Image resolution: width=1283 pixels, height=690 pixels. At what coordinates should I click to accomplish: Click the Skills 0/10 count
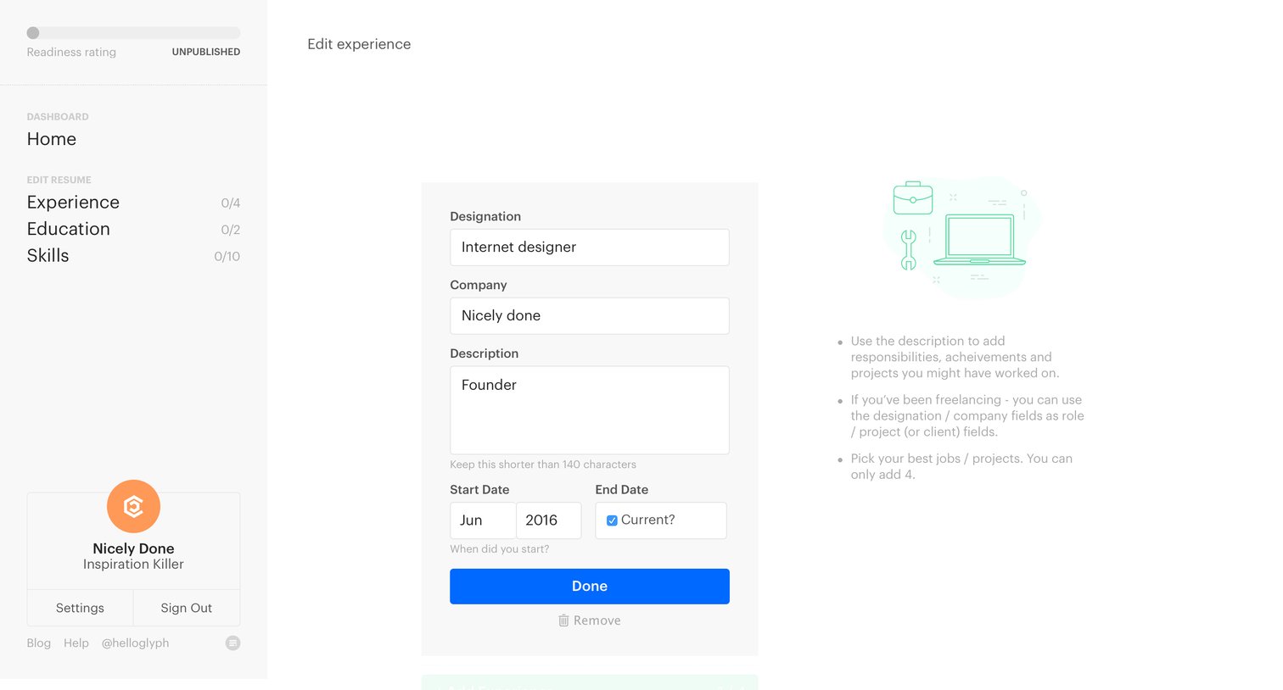(227, 256)
